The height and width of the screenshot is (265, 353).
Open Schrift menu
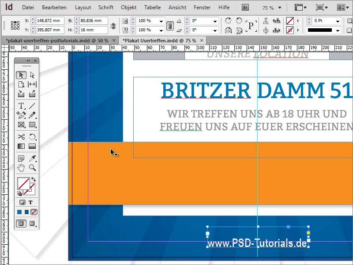pyautogui.click(x=106, y=8)
